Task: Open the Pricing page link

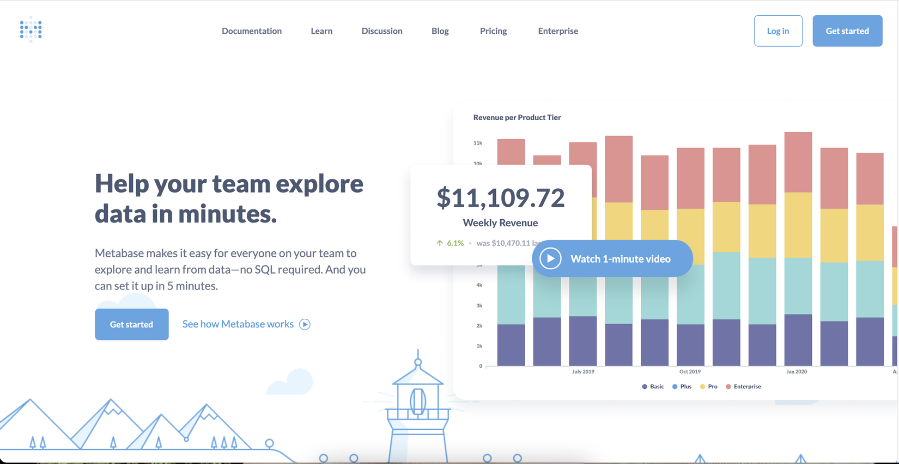Action: (x=494, y=31)
